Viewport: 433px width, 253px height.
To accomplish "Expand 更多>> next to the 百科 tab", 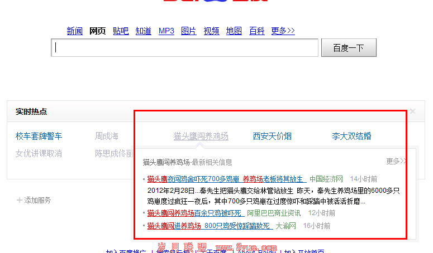I will point(283,31).
